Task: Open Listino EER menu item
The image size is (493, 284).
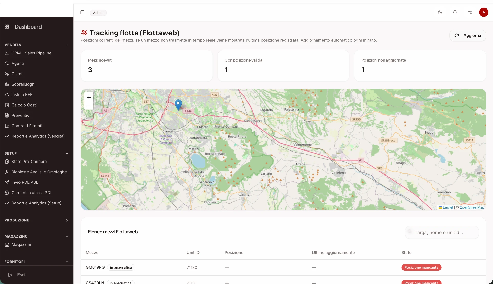Action: pos(22,94)
